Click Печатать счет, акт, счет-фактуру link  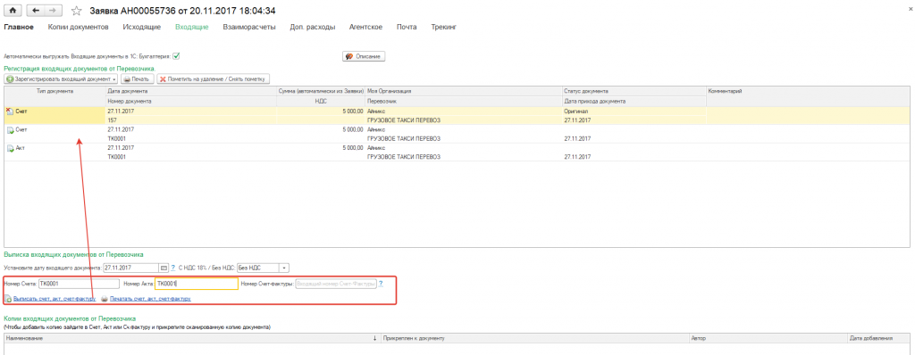tap(150, 299)
